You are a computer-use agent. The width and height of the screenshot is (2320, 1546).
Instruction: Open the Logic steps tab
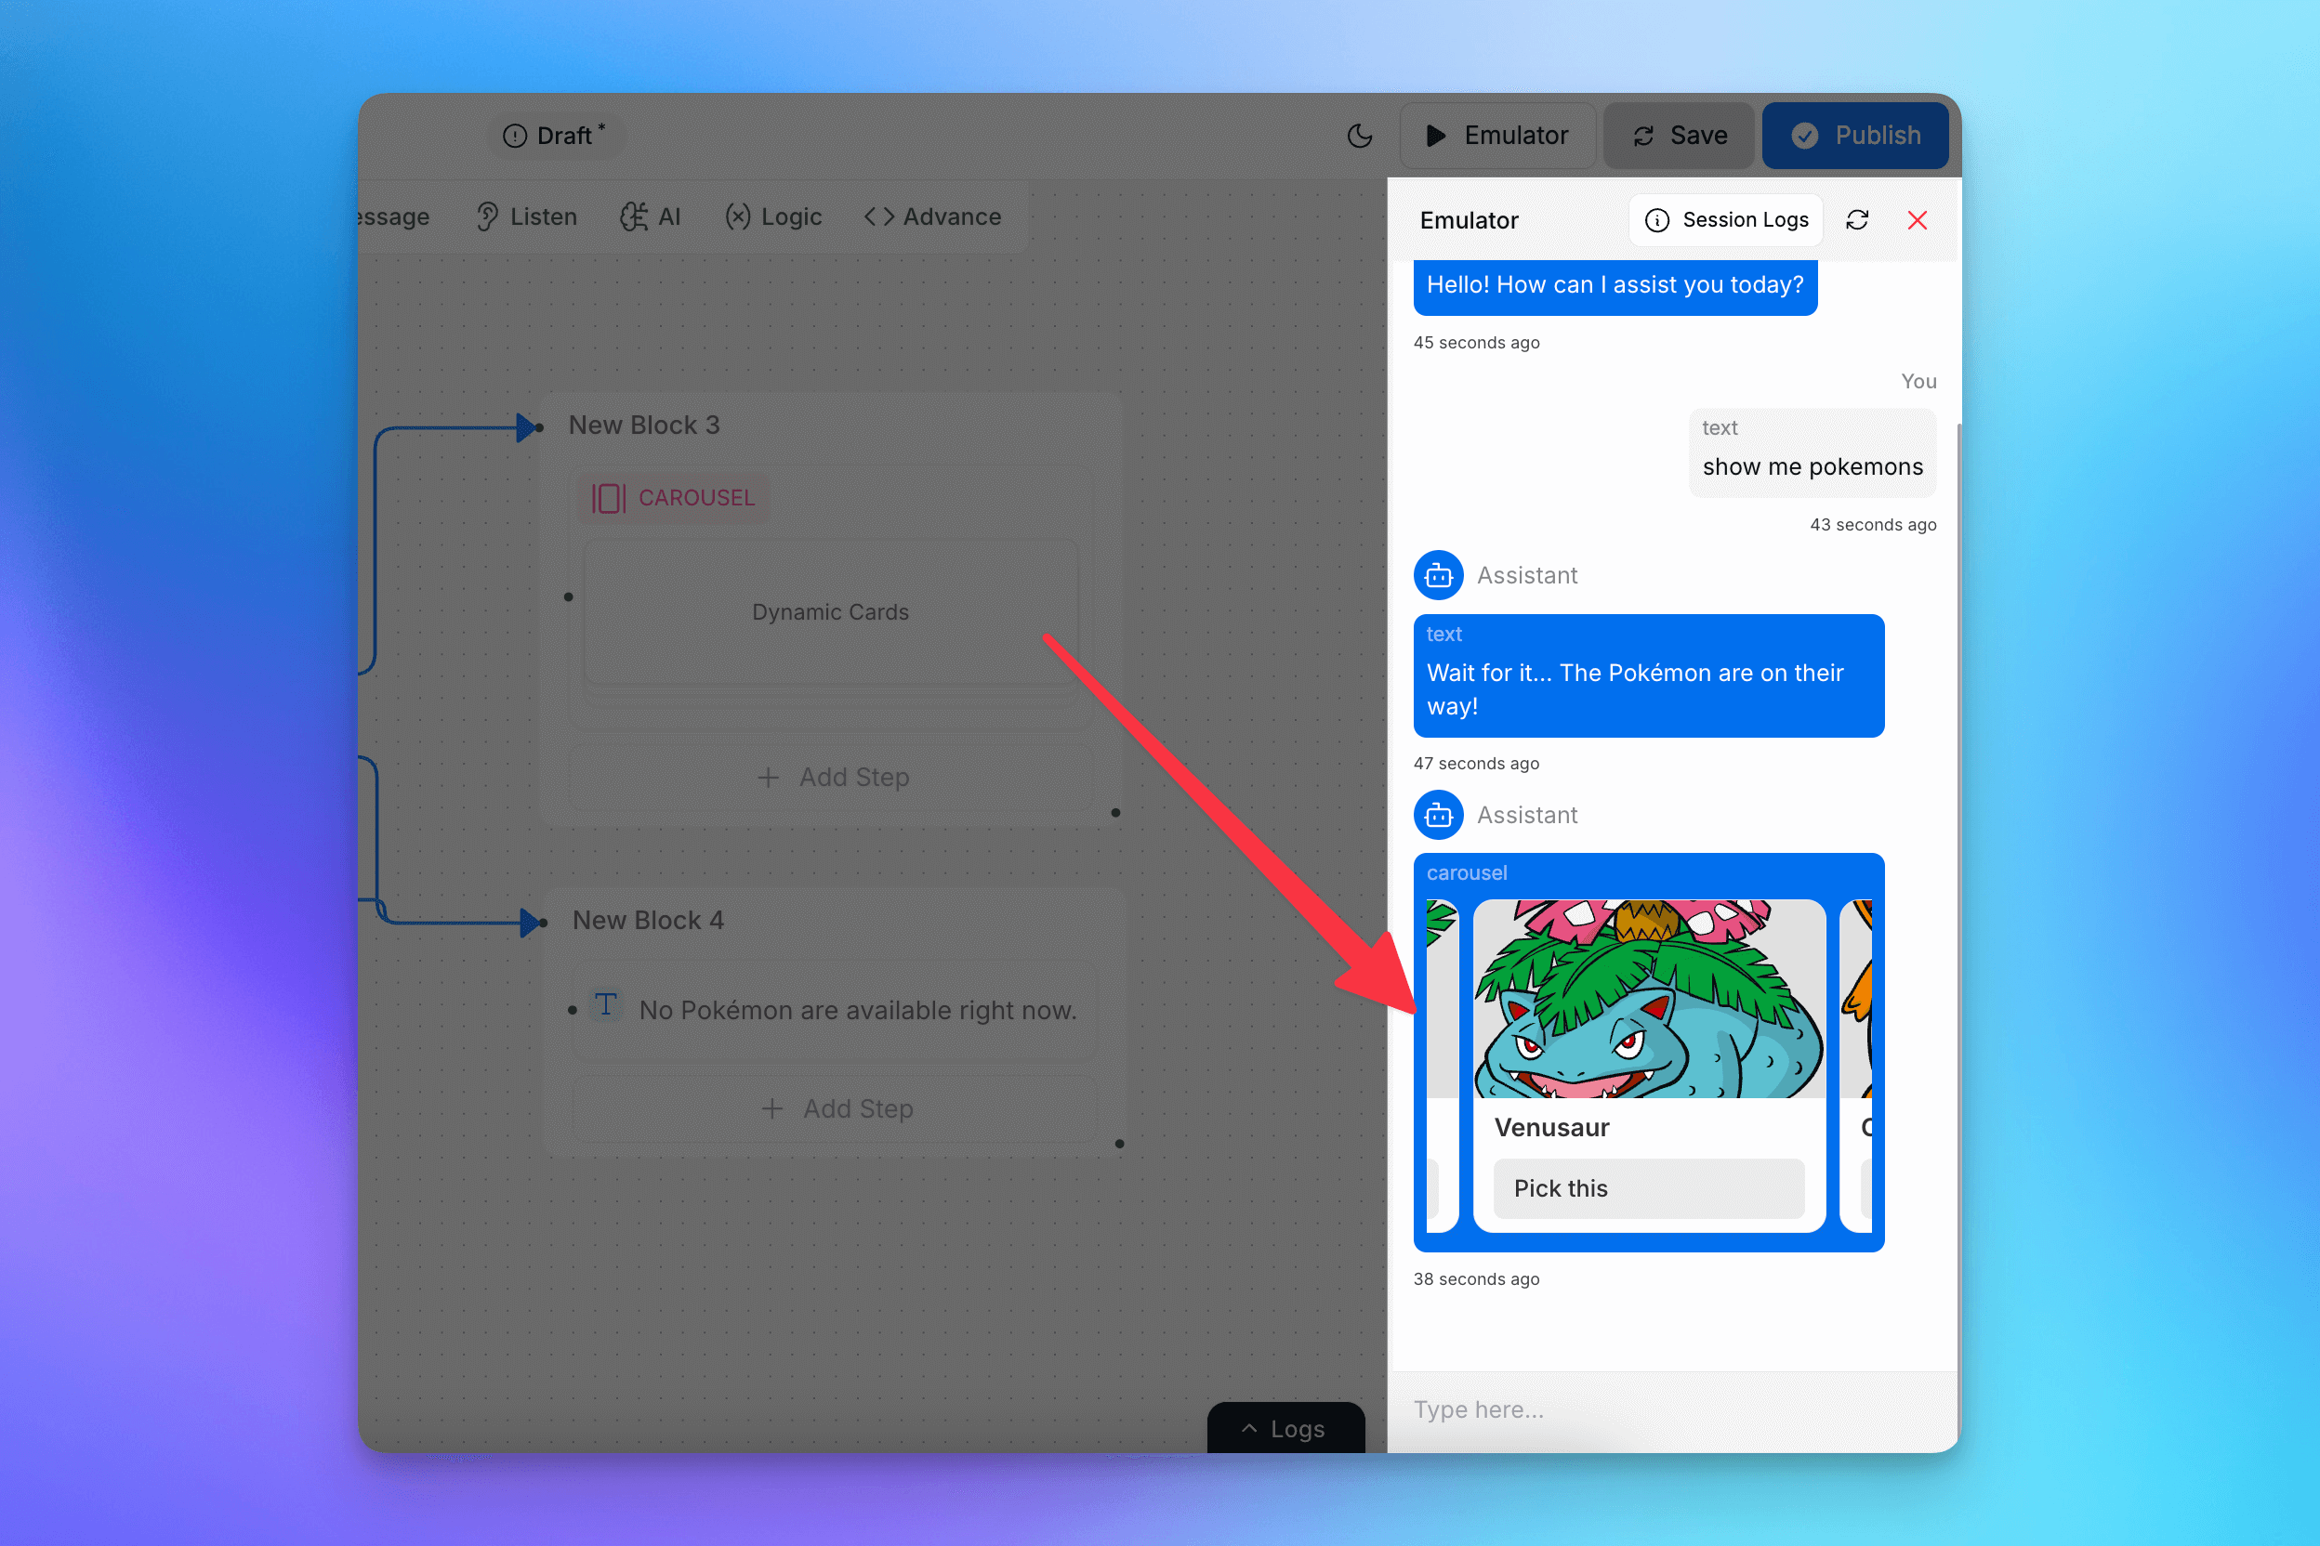(x=773, y=216)
